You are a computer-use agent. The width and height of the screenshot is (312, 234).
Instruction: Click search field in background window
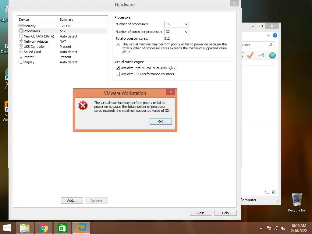coord(258,45)
